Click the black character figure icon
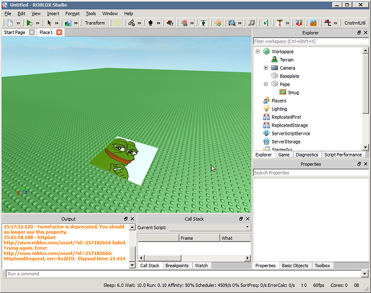The width and height of the screenshot is (371, 293). [x=150, y=23]
